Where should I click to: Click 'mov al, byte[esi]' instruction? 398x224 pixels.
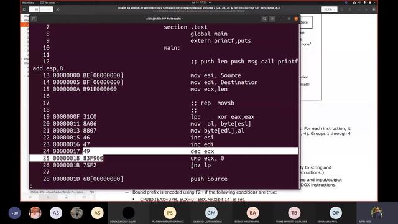221,124
